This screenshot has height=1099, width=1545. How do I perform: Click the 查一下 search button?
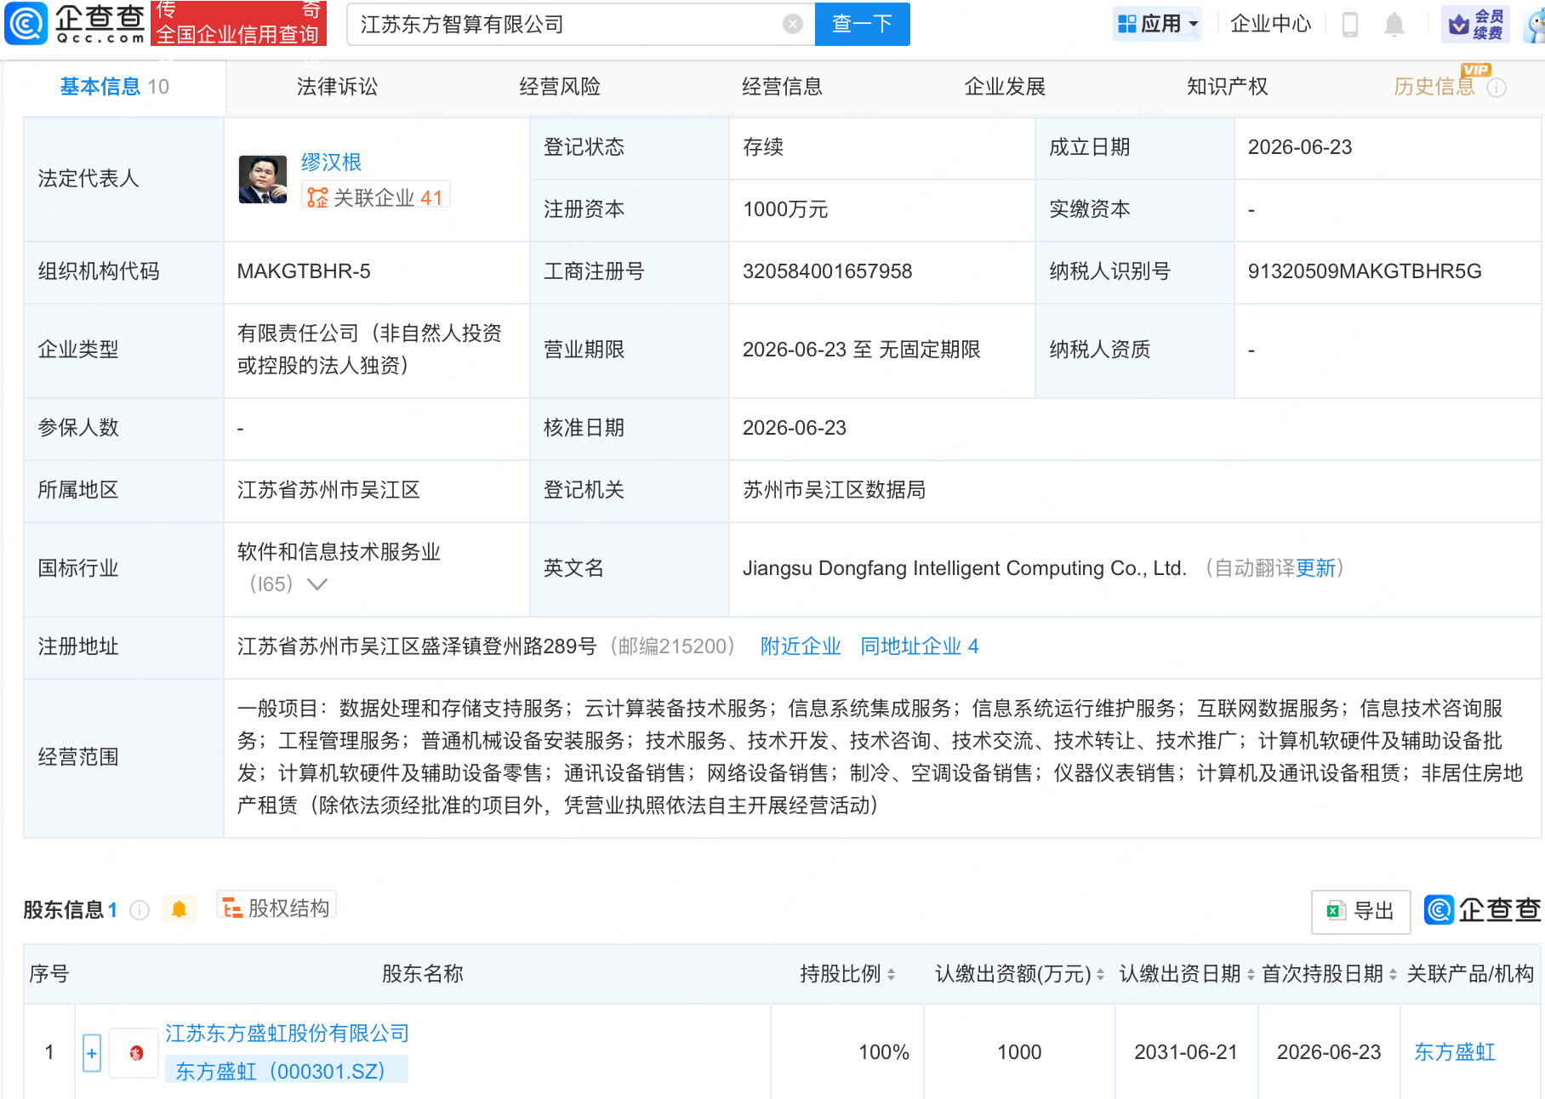click(x=862, y=24)
